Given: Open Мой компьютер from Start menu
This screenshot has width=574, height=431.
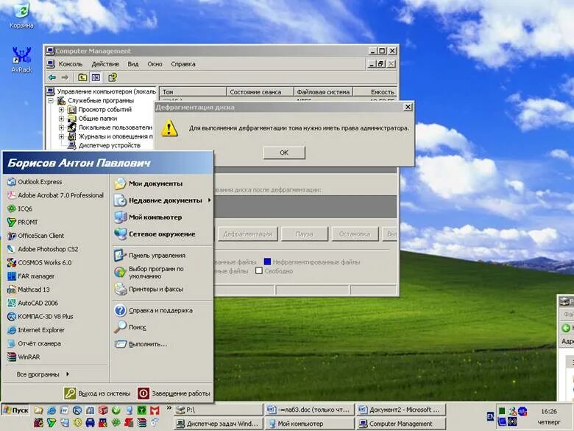Looking at the screenshot, I should coord(148,217).
